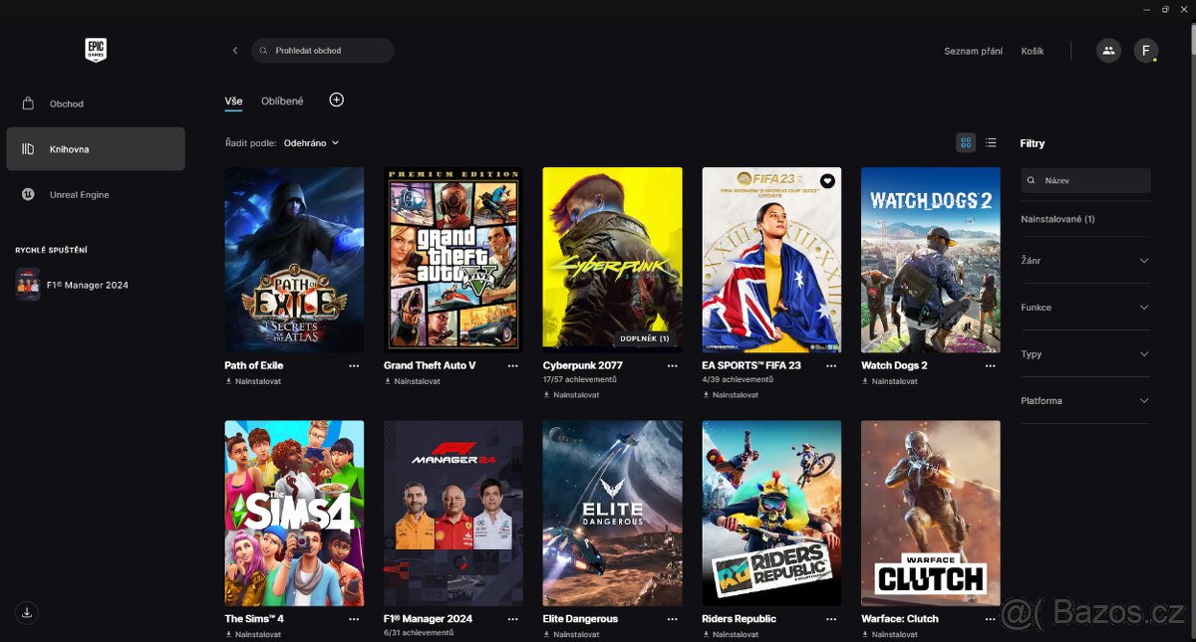Open Seznam přání link

[974, 50]
